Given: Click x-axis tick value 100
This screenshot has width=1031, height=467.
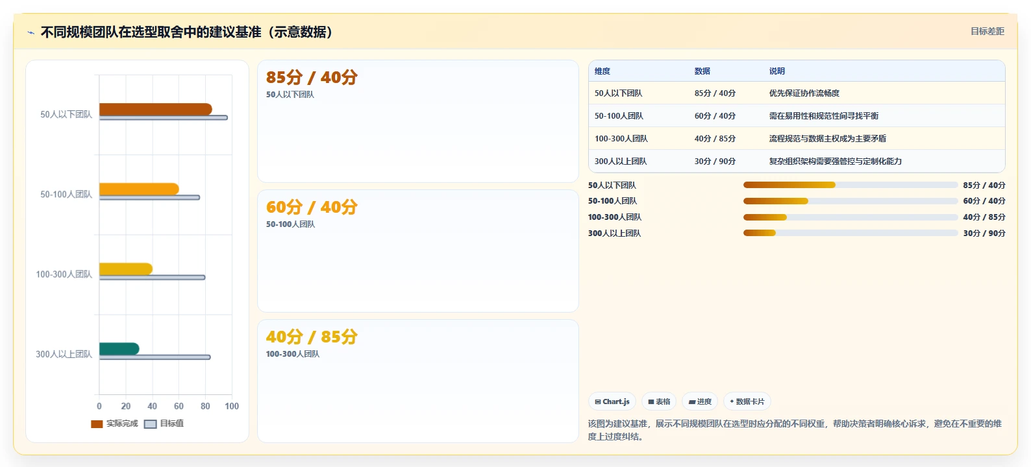Looking at the screenshot, I should click(232, 406).
